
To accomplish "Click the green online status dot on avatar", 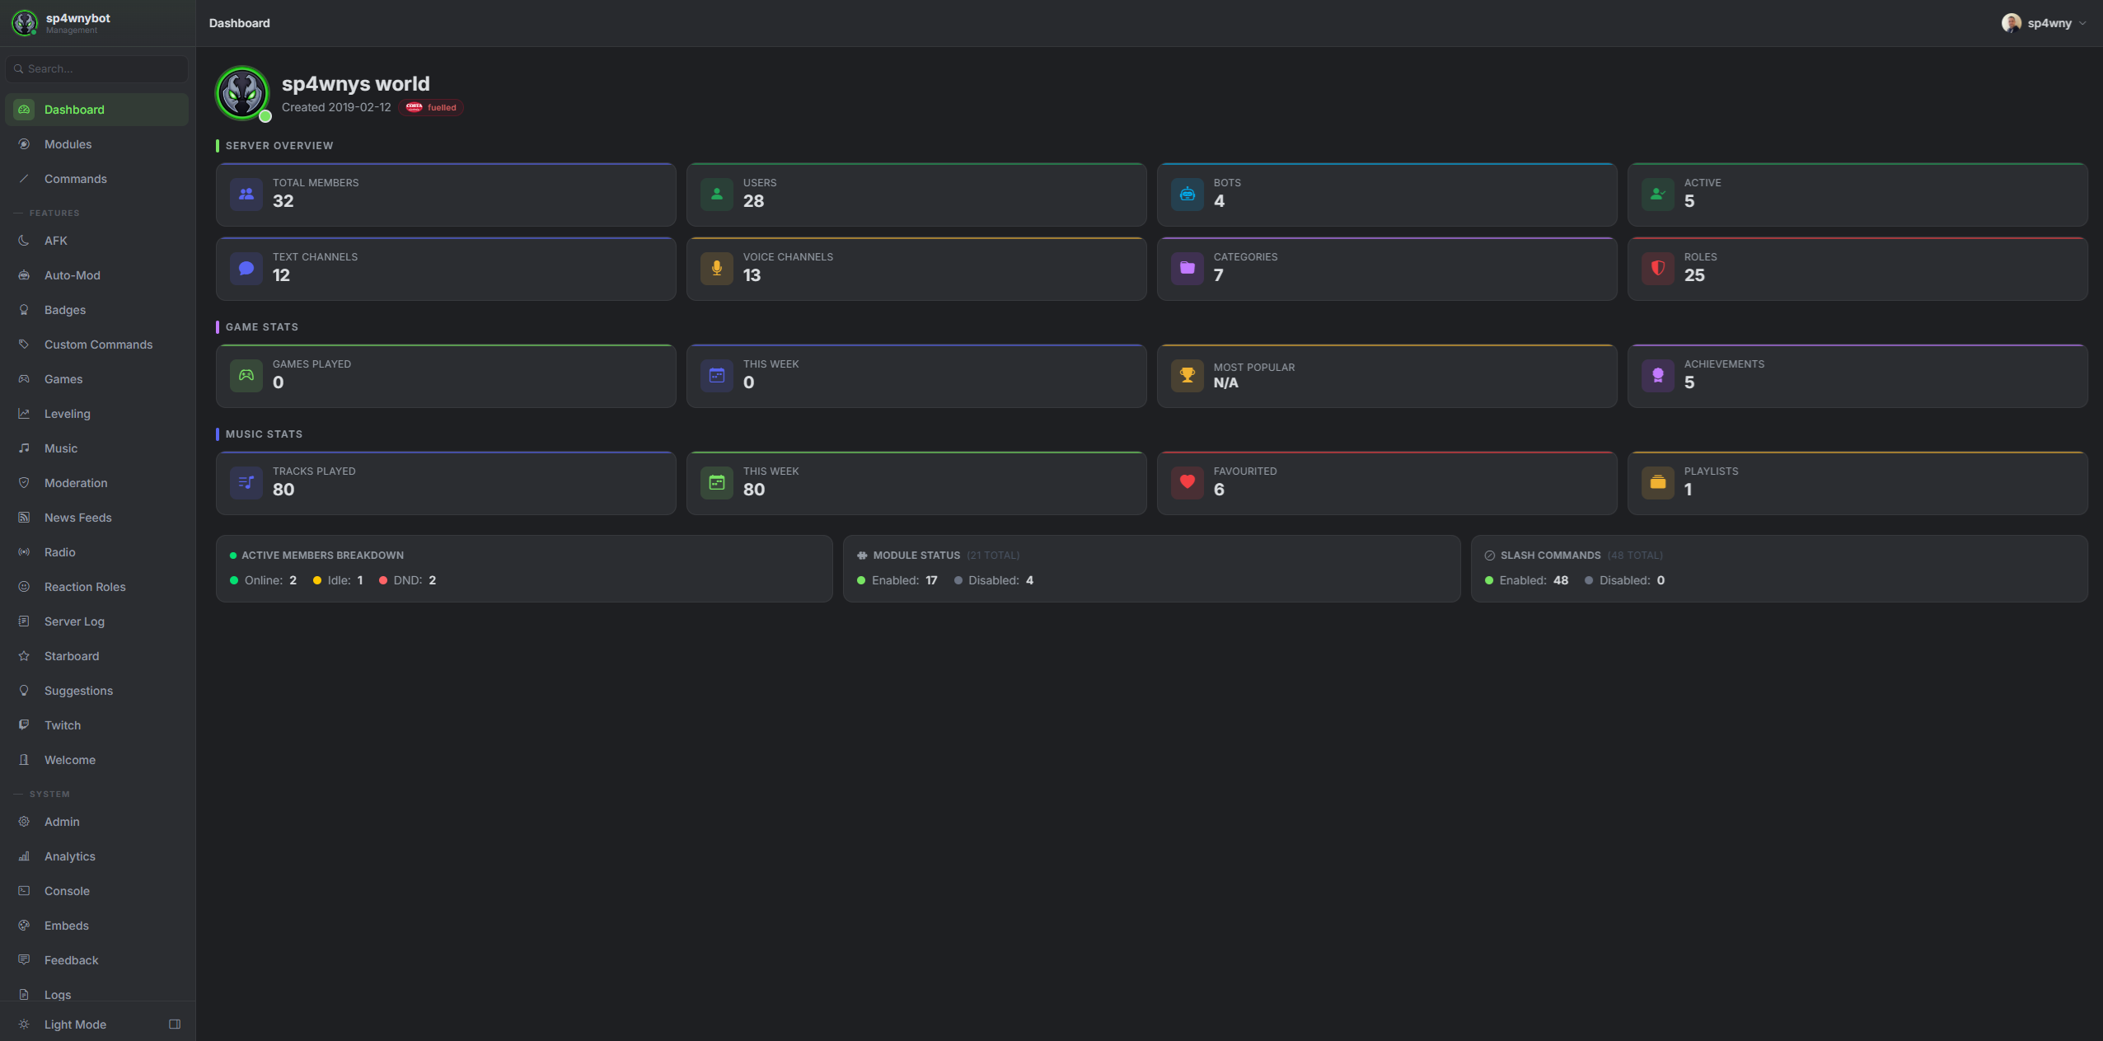I will [x=265, y=117].
